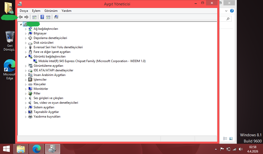Screen dimensions: 263x154
Task: Show hidden tray icons arrow
Action: 216,149
